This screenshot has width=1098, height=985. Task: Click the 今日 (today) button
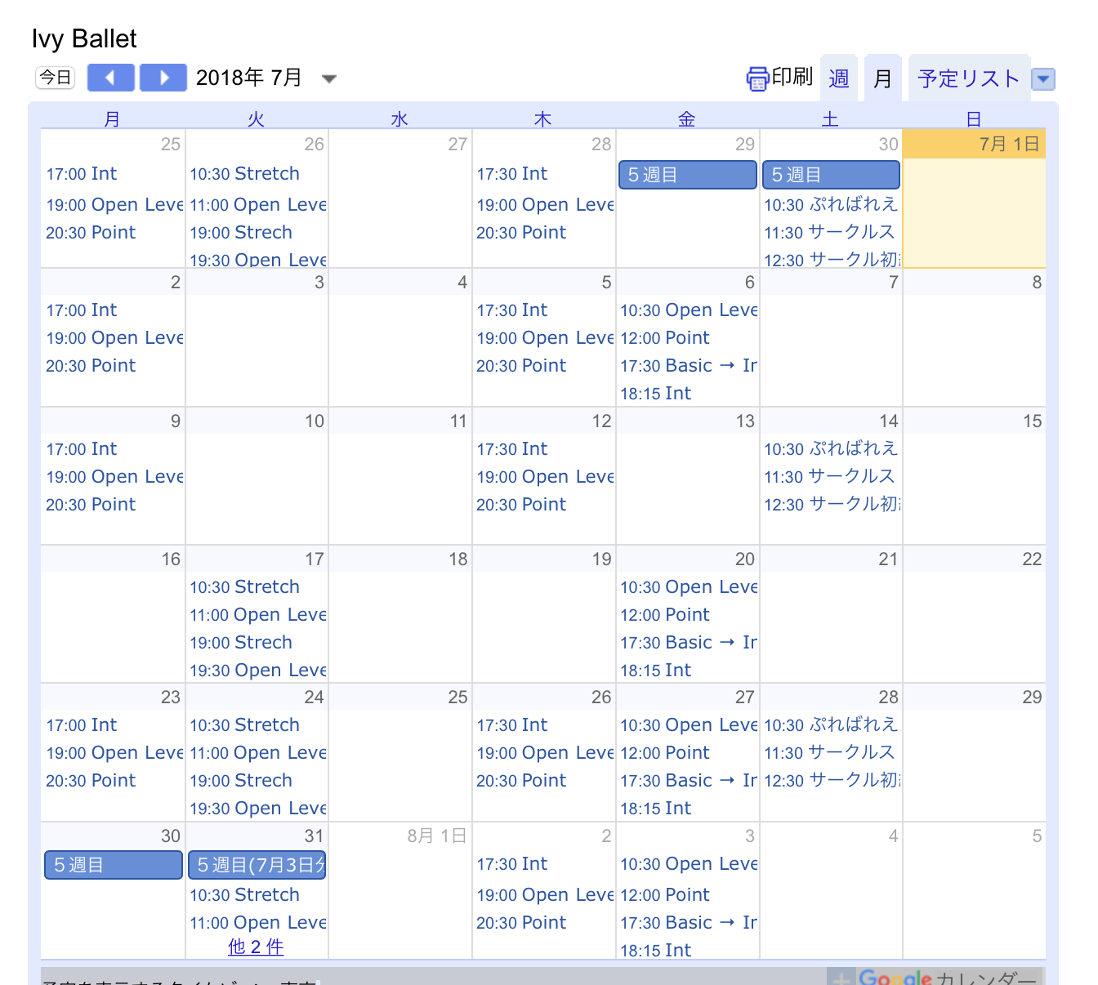point(56,78)
